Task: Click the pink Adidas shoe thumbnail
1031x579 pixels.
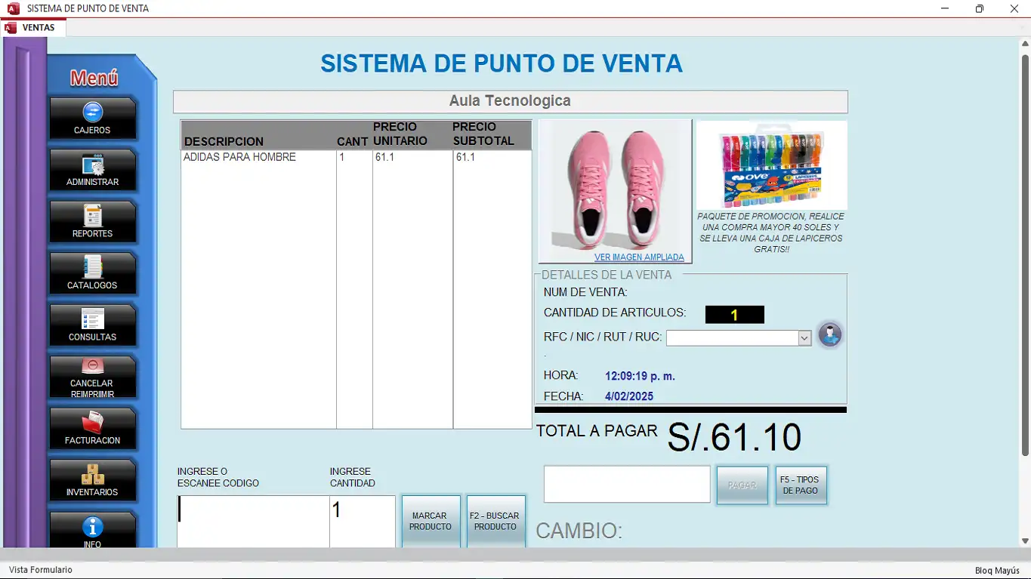Action: (x=613, y=185)
